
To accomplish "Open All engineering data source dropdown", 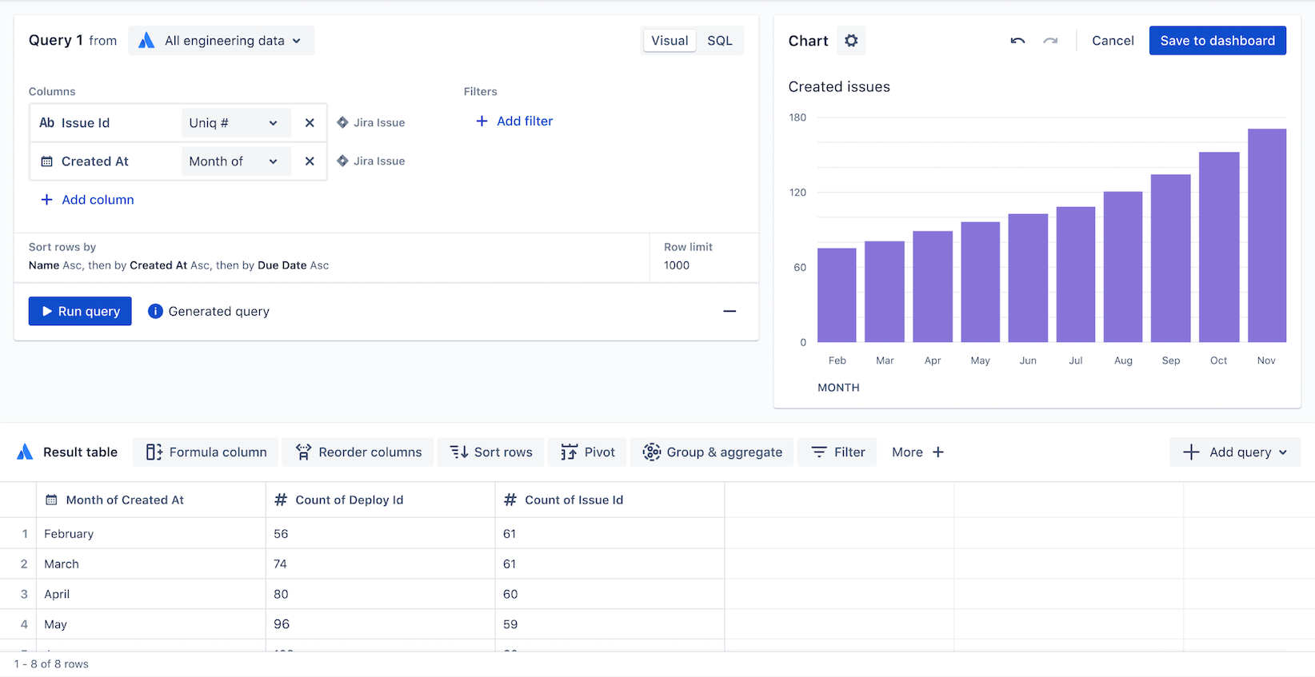I will pyautogui.click(x=222, y=41).
